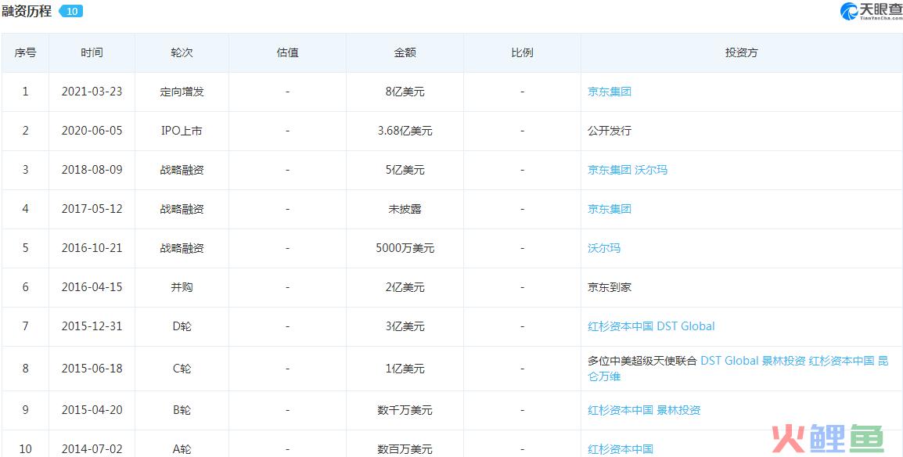
Task: Open 红杉资本中国 link in D轮 row
Action: point(621,326)
